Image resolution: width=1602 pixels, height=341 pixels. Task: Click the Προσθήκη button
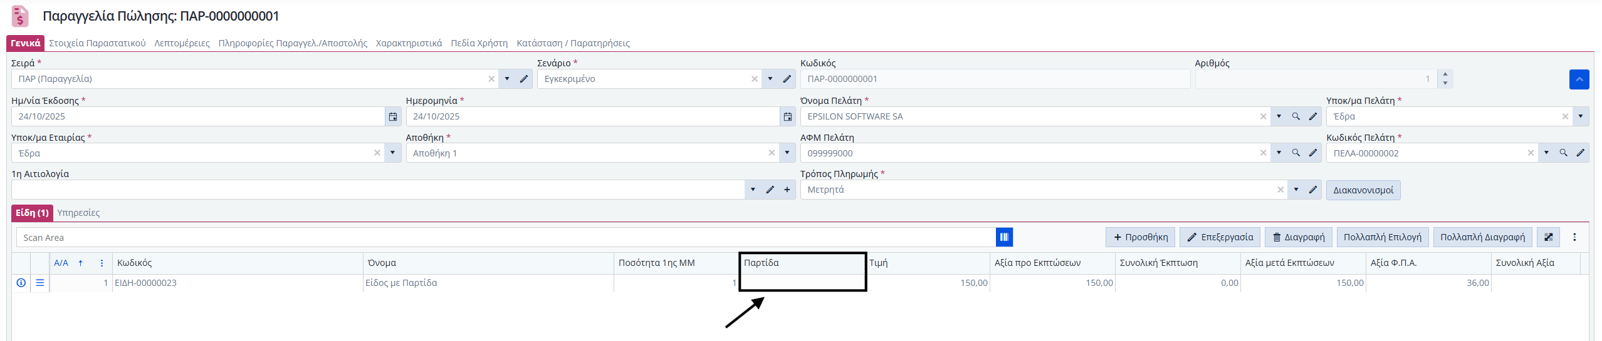(x=1139, y=237)
